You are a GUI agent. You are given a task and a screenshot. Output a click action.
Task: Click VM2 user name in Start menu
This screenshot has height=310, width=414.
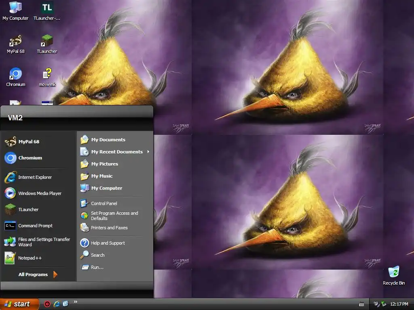click(15, 118)
